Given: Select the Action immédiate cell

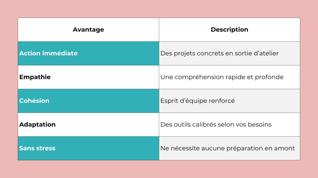Looking at the screenshot, I should (x=48, y=53).
